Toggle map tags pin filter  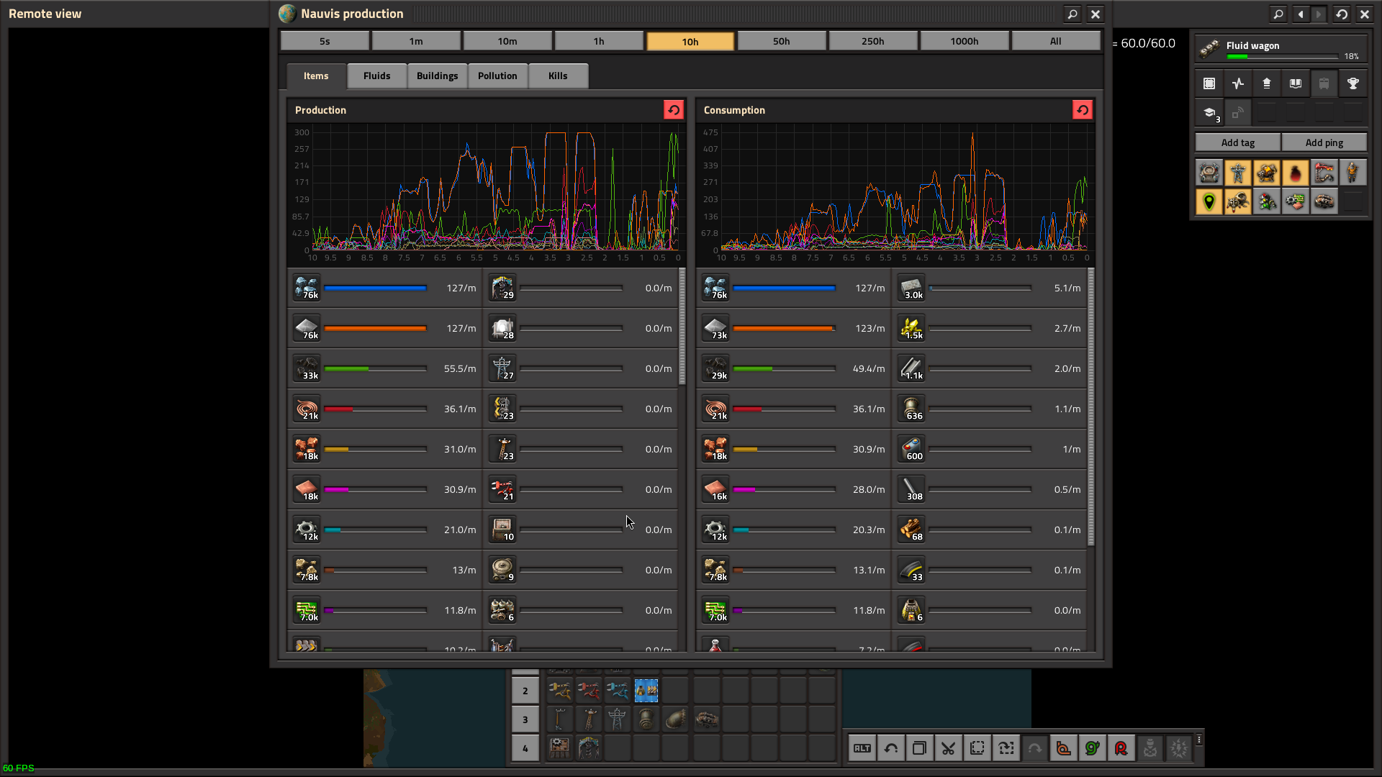[x=1209, y=201]
